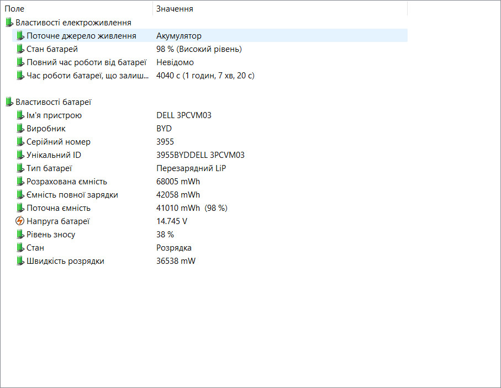Click the value 41010 mWh (98 %)

pyautogui.click(x=192, y=208)
